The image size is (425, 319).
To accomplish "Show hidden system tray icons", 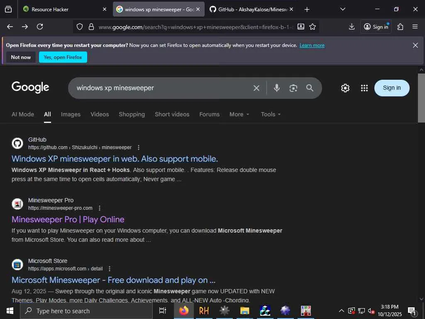I will click(342, 311).
